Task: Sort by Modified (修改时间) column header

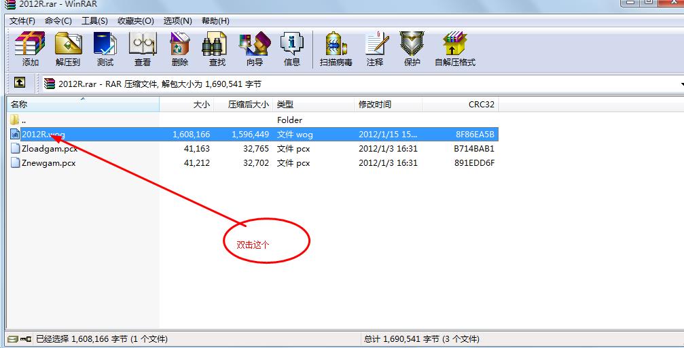Action: click(x=389, y=105)
